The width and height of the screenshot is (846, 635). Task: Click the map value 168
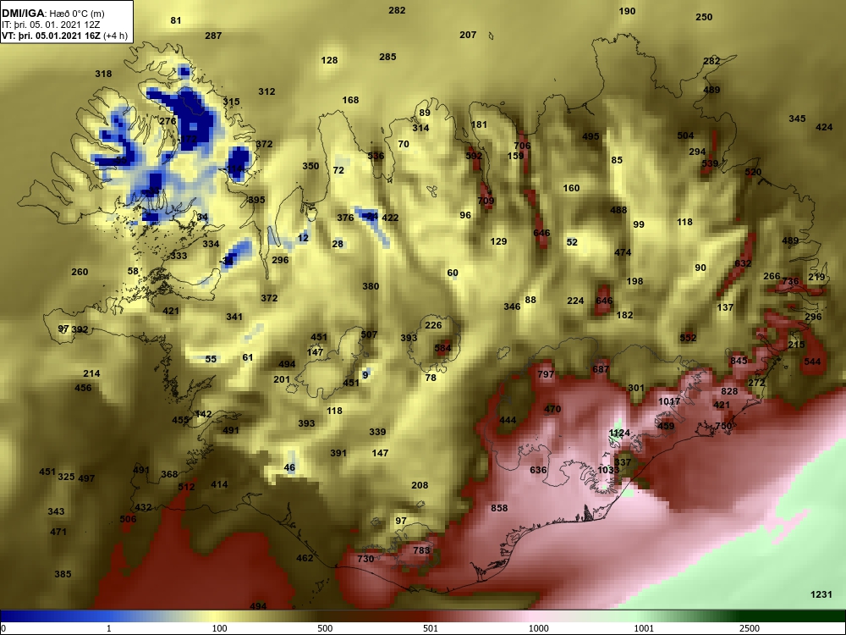click(x=350, y=100)
